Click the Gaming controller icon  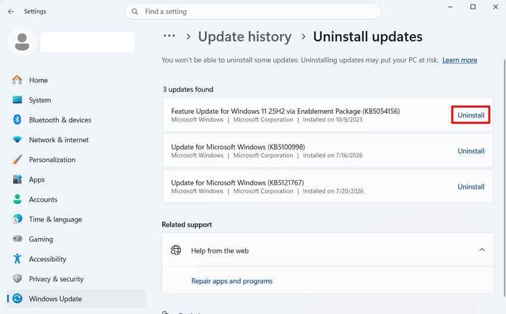click(x=17, y=239)
